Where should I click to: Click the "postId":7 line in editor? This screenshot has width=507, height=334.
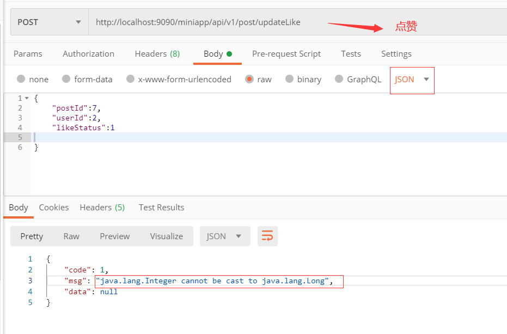click(76, 108)
